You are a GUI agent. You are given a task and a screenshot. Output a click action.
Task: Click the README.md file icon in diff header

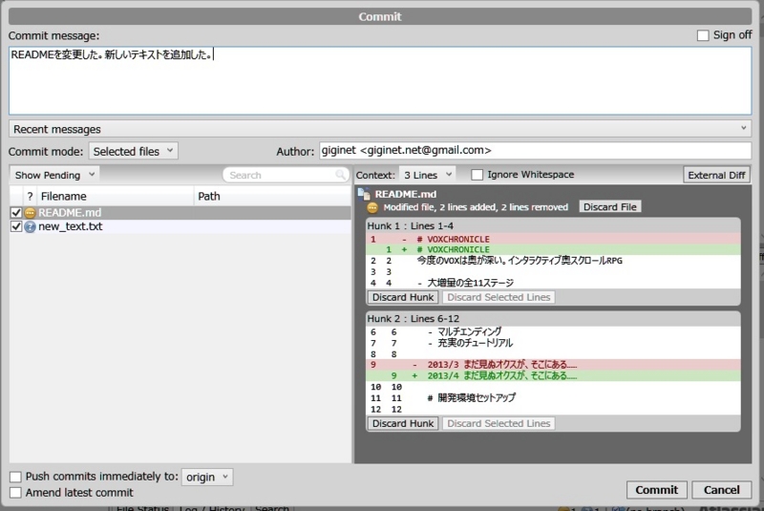[x=364, y=194]
